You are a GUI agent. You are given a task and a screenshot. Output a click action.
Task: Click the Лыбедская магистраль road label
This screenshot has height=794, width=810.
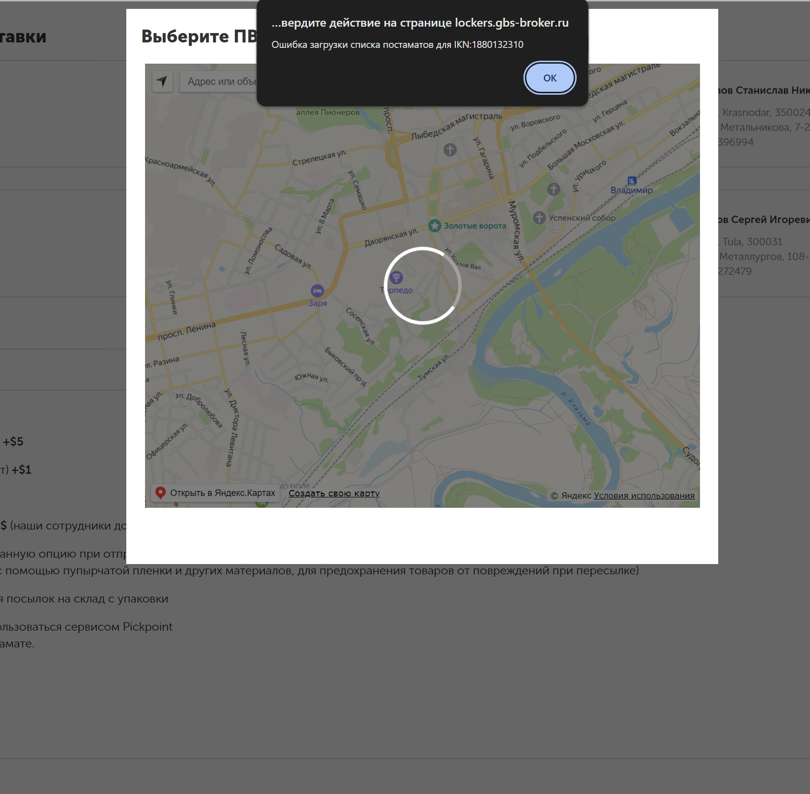click(x=456, y=126)
